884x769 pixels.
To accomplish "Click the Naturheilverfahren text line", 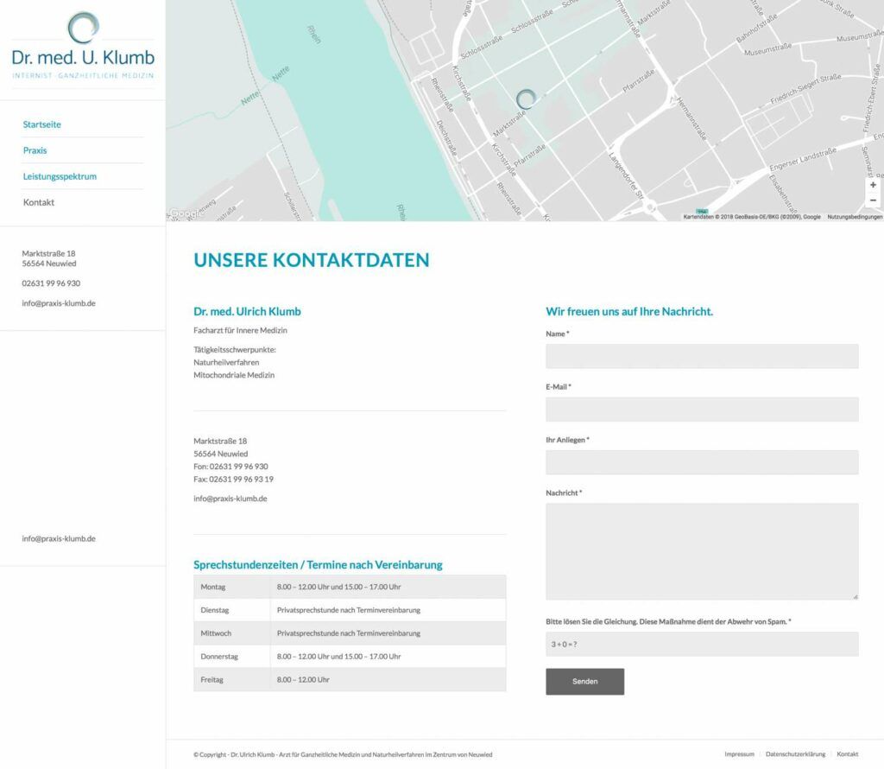I will pyautogui.click(x=226, y=363).
